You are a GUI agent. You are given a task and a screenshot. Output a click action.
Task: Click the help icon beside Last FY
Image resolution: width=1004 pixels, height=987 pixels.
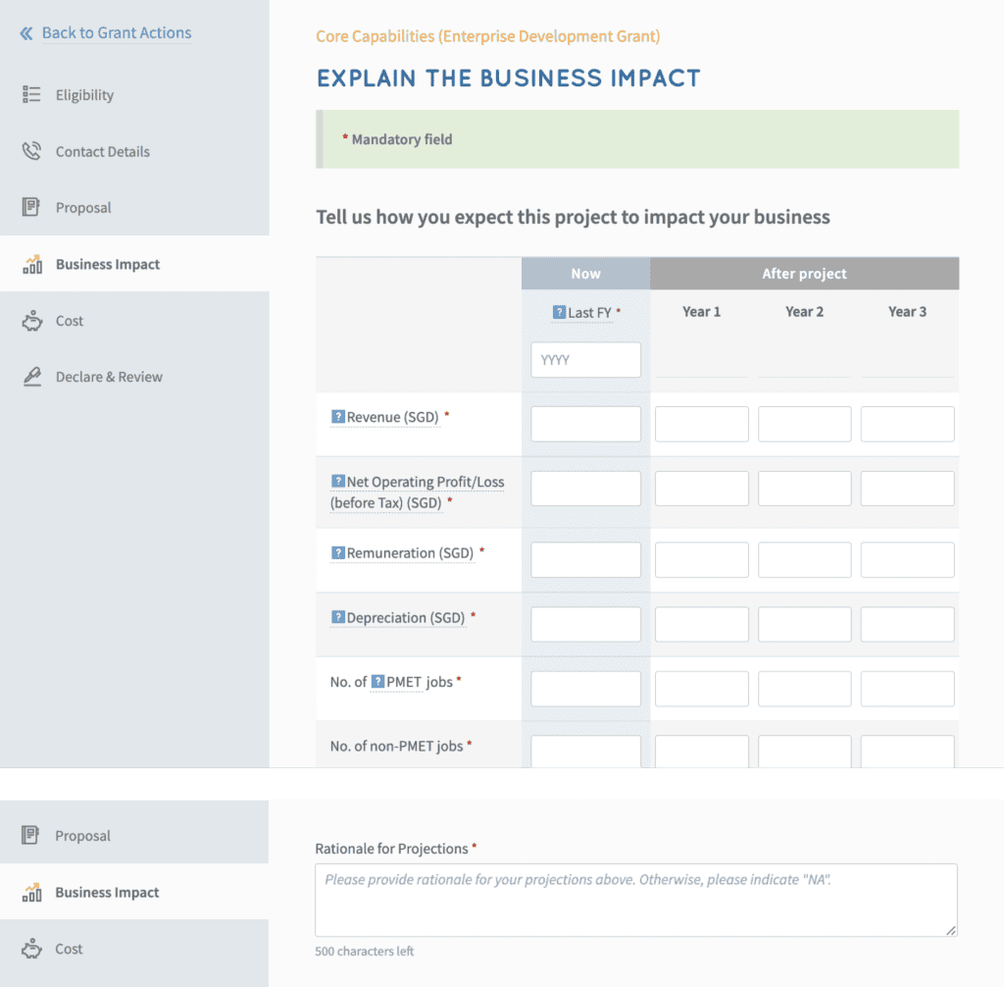559,312
